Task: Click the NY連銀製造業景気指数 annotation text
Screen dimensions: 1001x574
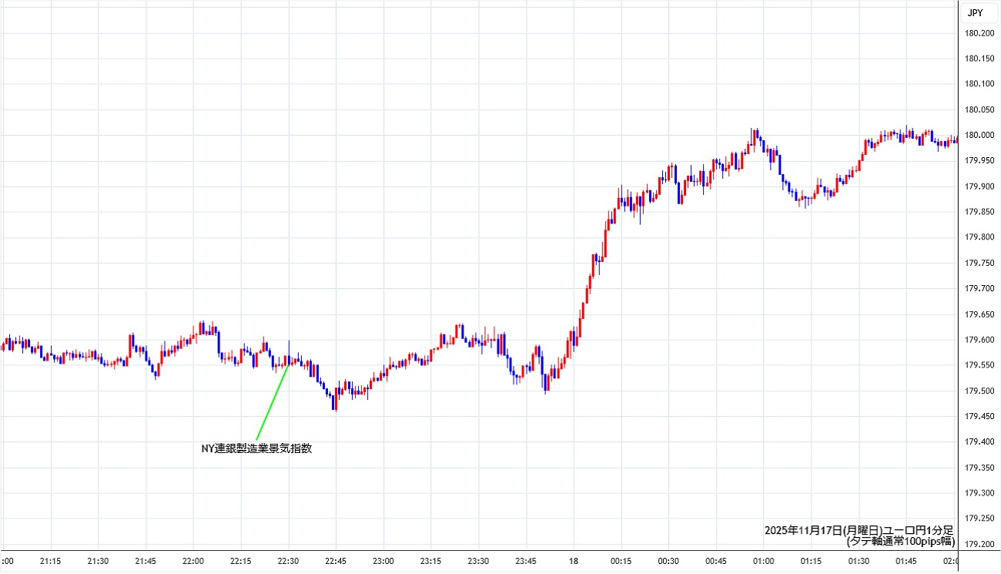Action: [256, 448]
